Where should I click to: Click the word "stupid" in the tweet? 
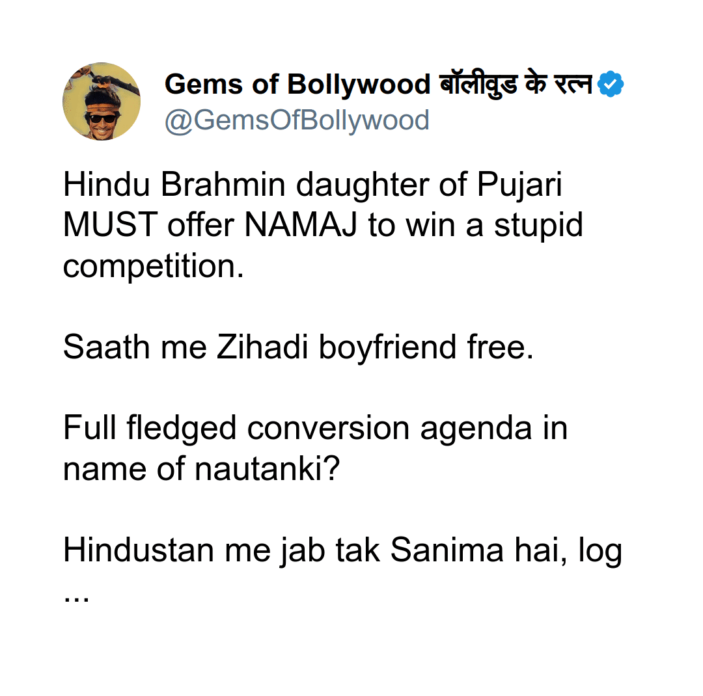click(538, 226)
